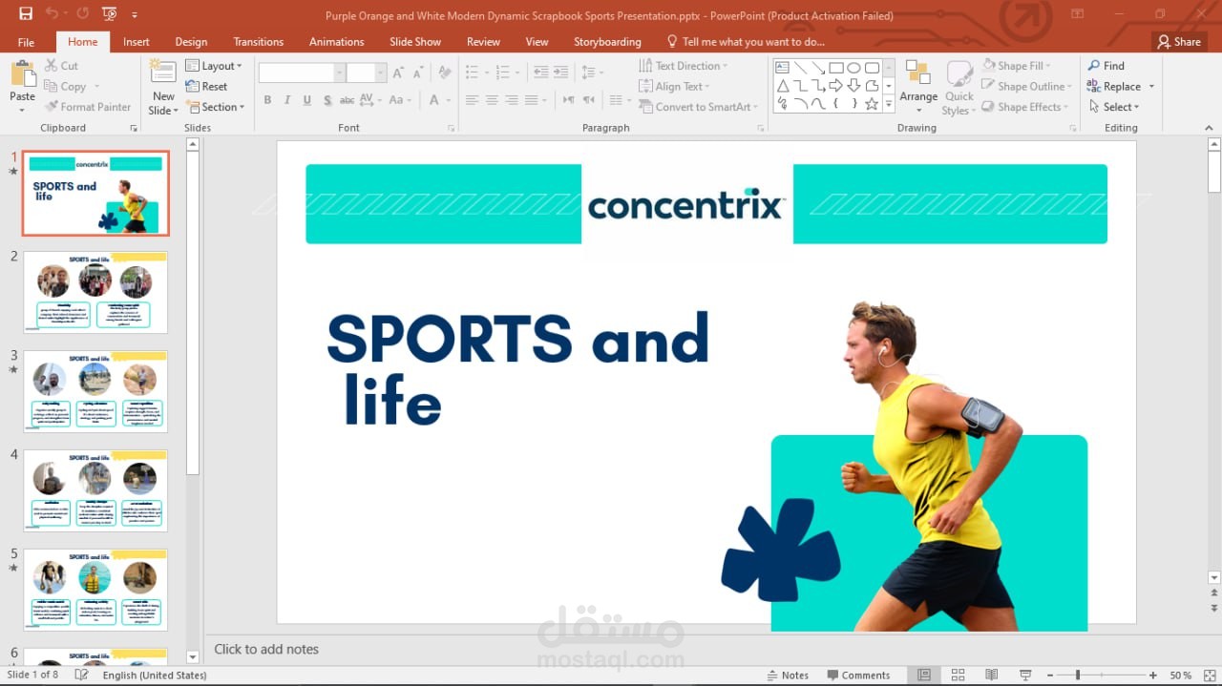Switch to the Transitions tab
The image size is (1222, 686).
click(x=258, y=42)
